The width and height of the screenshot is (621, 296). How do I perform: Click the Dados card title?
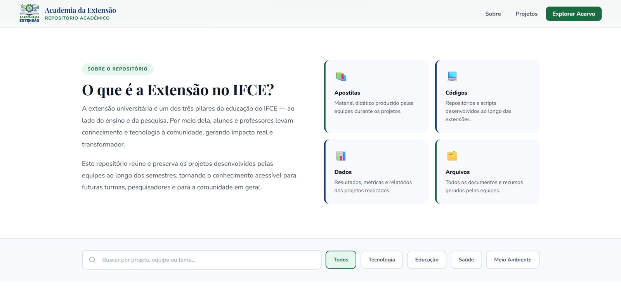pos(343,172)
